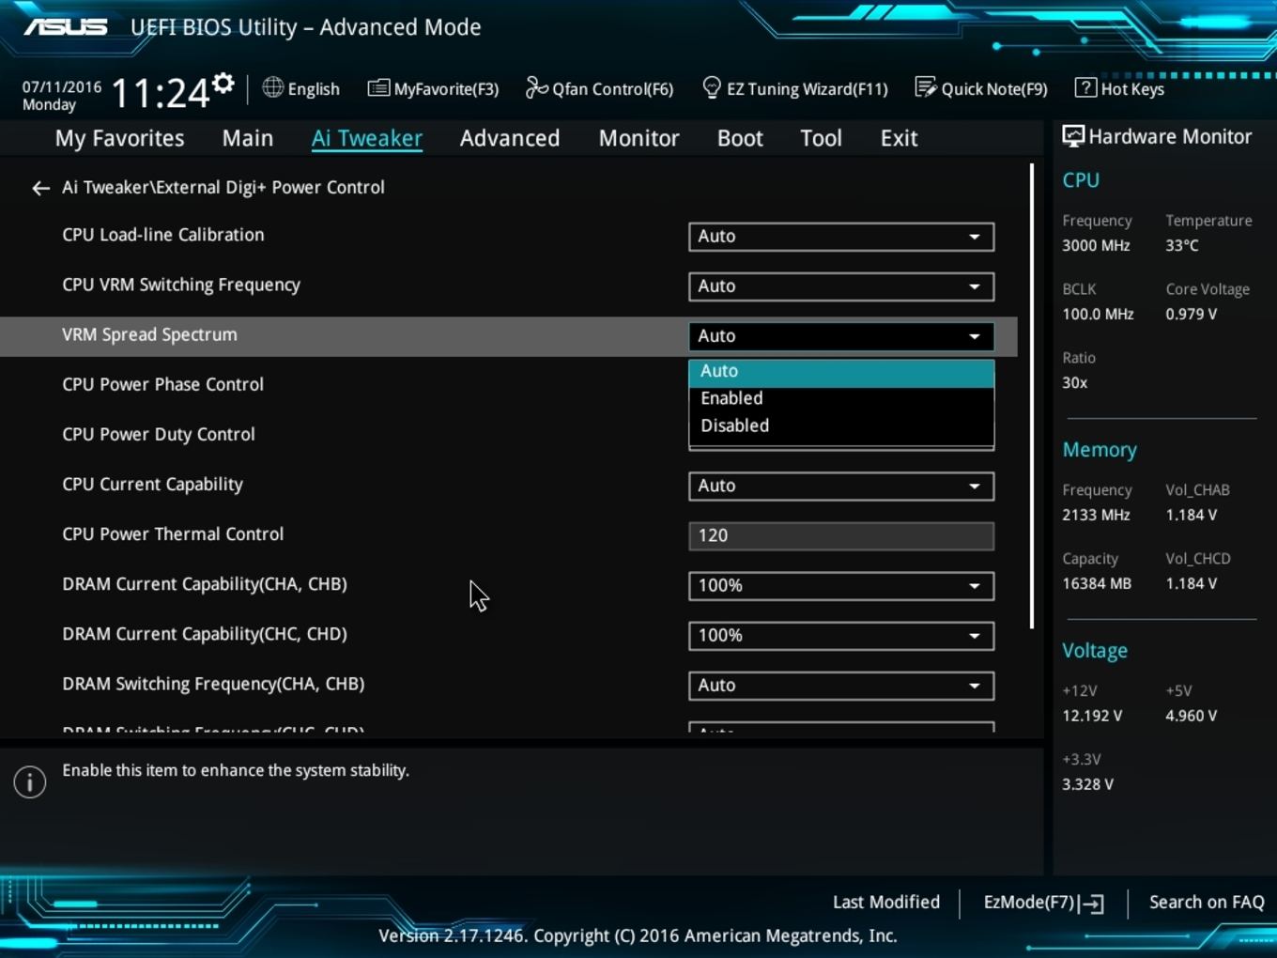Image resolution: width=1277 pixels, height=958 pixels.
Task: Open CPU VRM Switching Frequency dropdown
Action: (841, 286)
